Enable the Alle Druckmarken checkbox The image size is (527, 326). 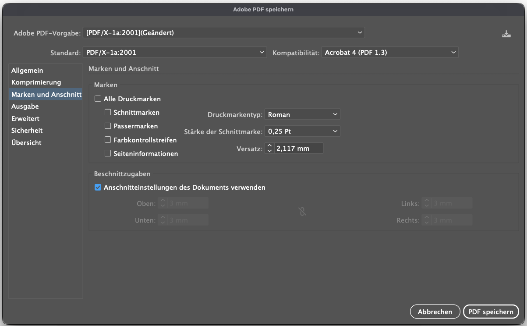pyautogui.click(x=97, y=99)
